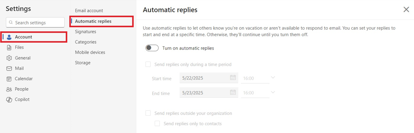Tick Send replies only to contacts
The image size is (414, 133).
[x=157, y=123]
